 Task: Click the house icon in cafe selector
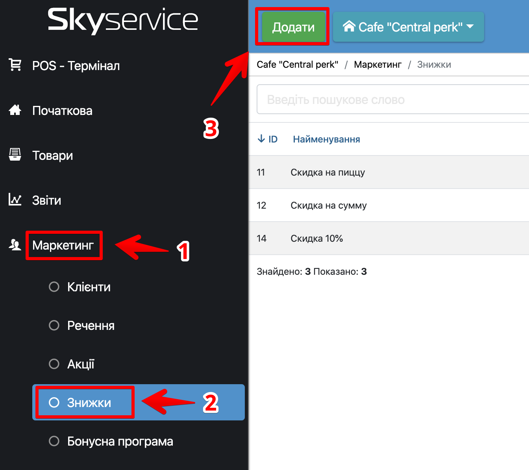point(349,26)
